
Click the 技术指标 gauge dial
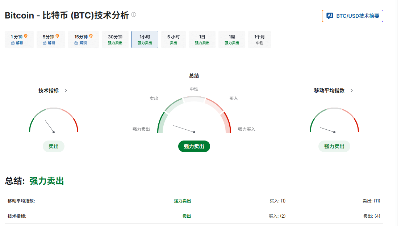coord(54,120)
